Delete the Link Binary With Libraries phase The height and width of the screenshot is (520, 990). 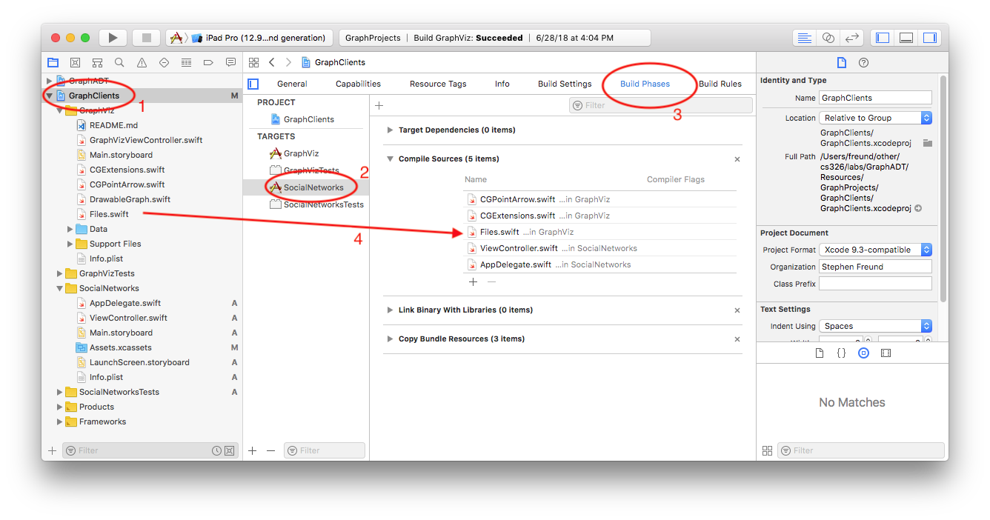[737, 310]
